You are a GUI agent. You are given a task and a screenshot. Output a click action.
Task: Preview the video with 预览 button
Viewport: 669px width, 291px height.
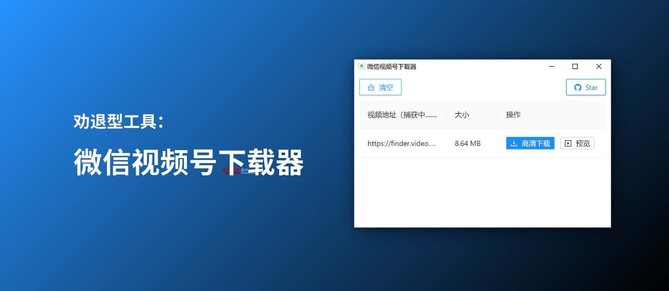point(577,143)
